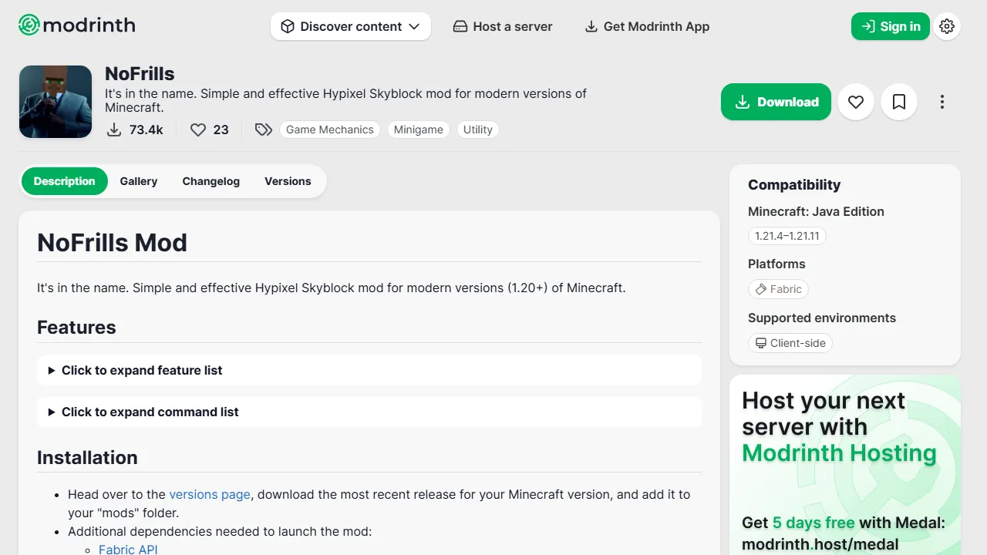The width and height of the screenshot is (987, 555).
Task: Select the Game Mechanics tag
Action: (329, 129)
